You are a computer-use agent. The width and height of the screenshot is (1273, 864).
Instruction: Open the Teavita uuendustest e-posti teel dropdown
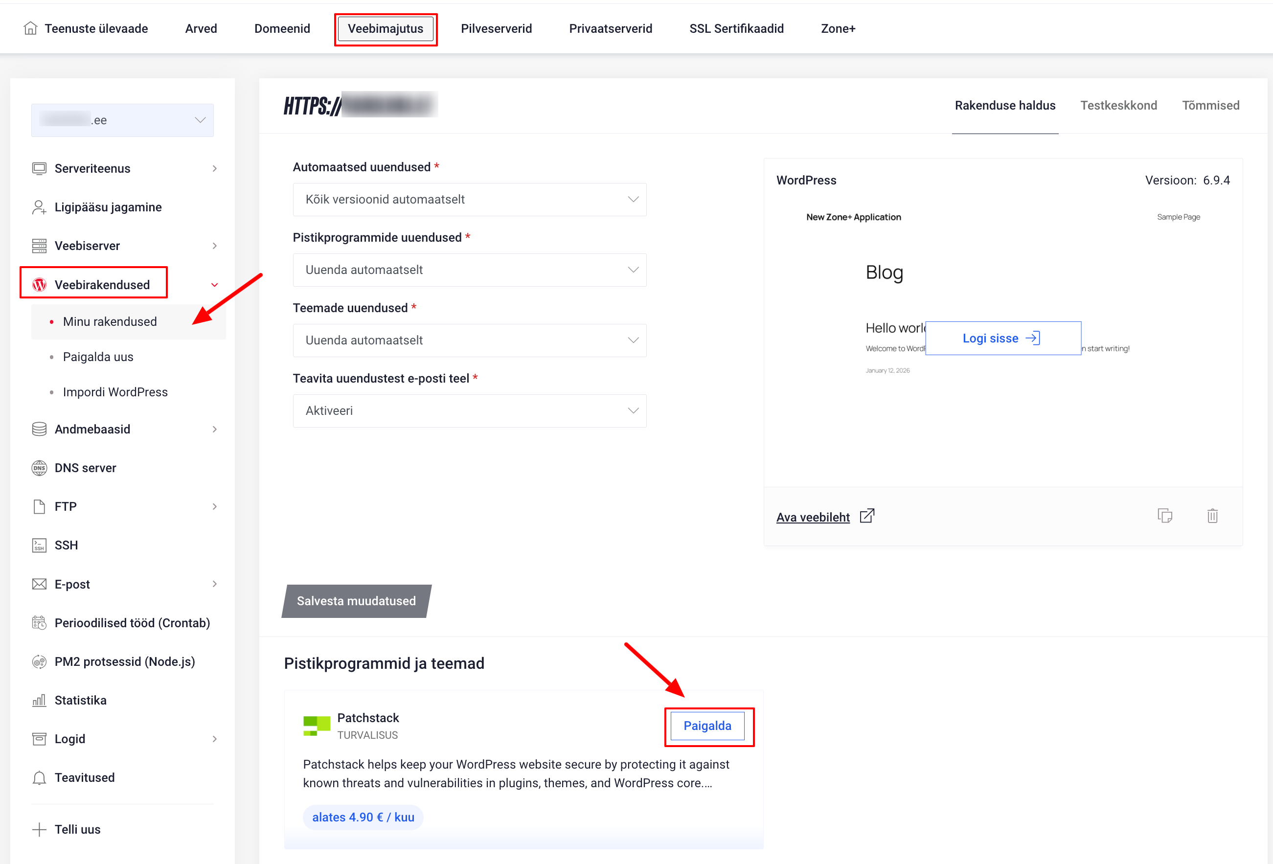pos(470,410)
